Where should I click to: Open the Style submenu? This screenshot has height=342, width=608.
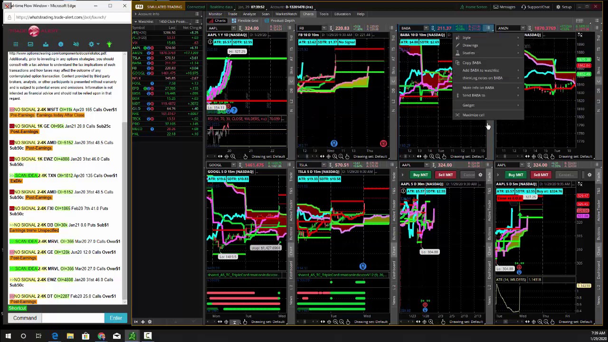tap(487, 38)
